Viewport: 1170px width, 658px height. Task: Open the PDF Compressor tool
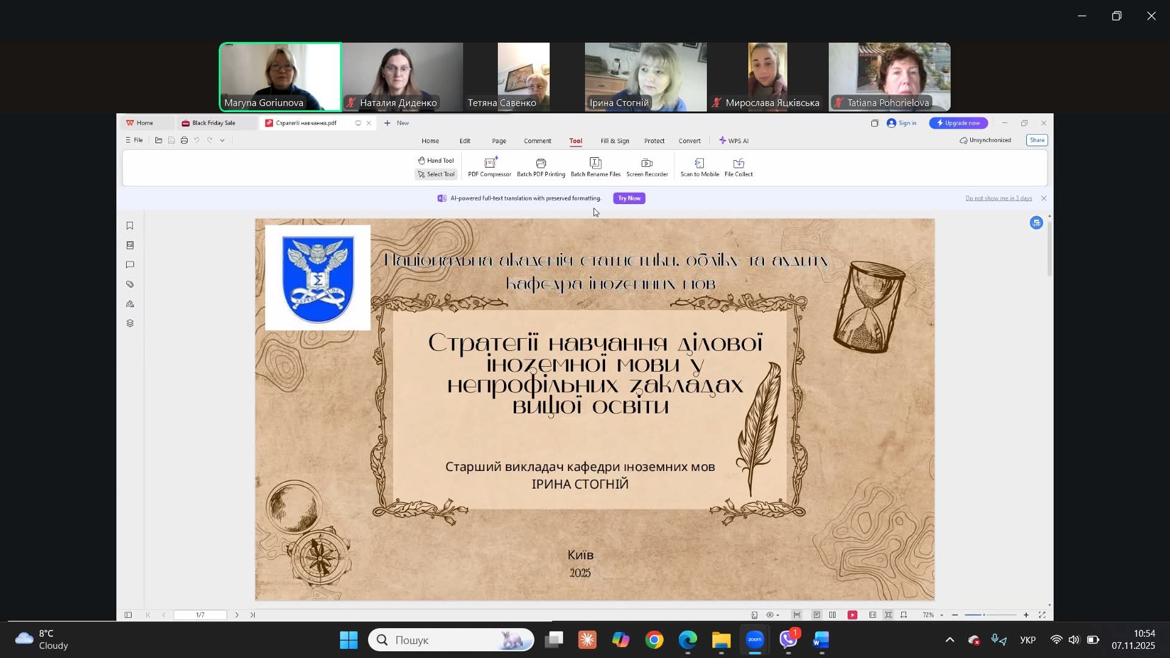489,167
